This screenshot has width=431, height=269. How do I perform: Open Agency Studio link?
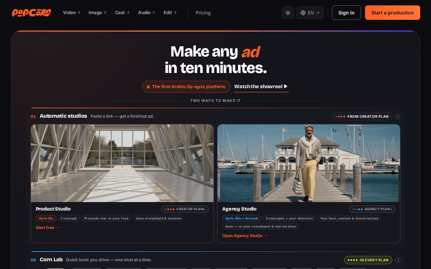point(245,236)
